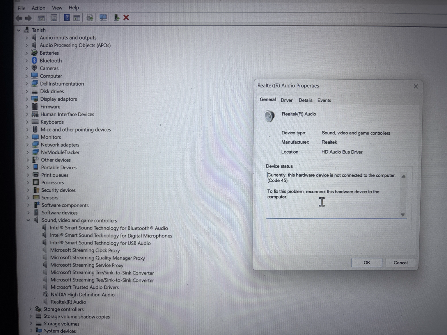Click OK in Realtek(R) Audio Properties
Viewport: 447px width, 335px height.
coord(367,263)
